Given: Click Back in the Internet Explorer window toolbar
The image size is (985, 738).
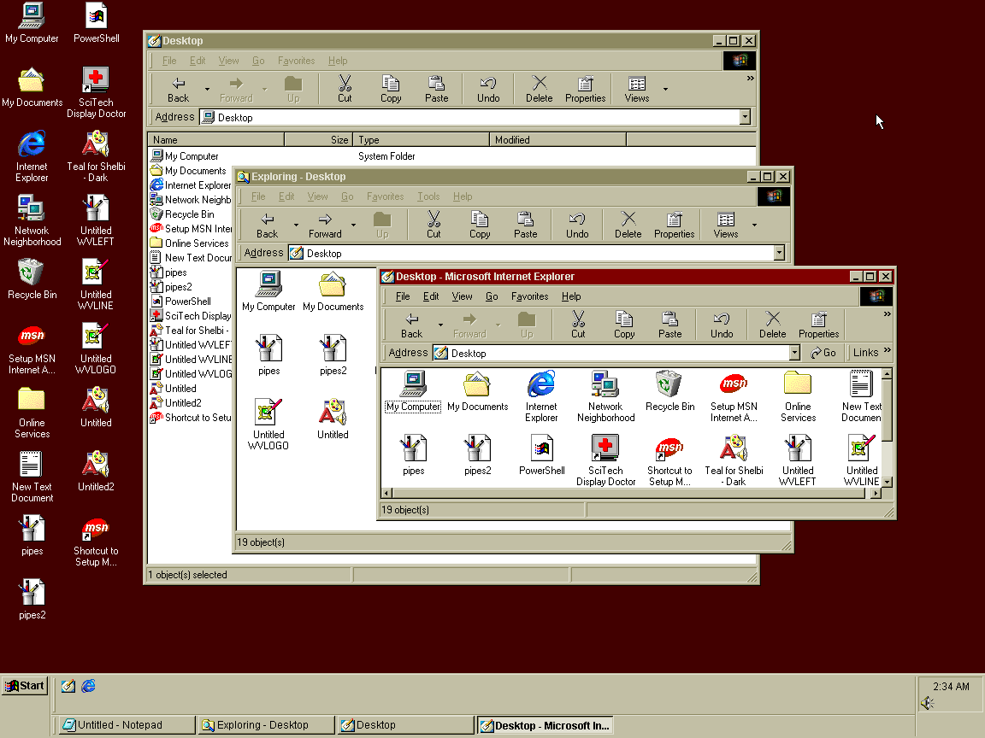Looking at the screenshot, I should coord(411,325).
